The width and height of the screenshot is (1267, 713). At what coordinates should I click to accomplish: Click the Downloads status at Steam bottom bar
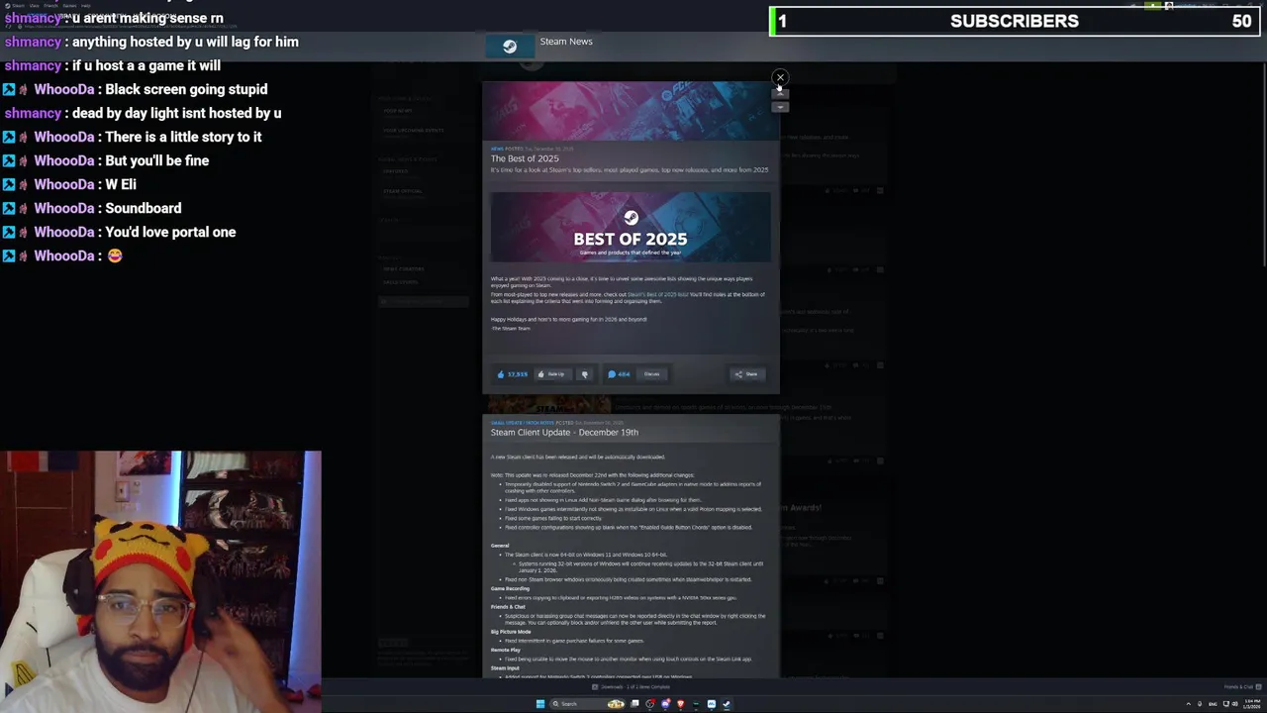(632, 686)
